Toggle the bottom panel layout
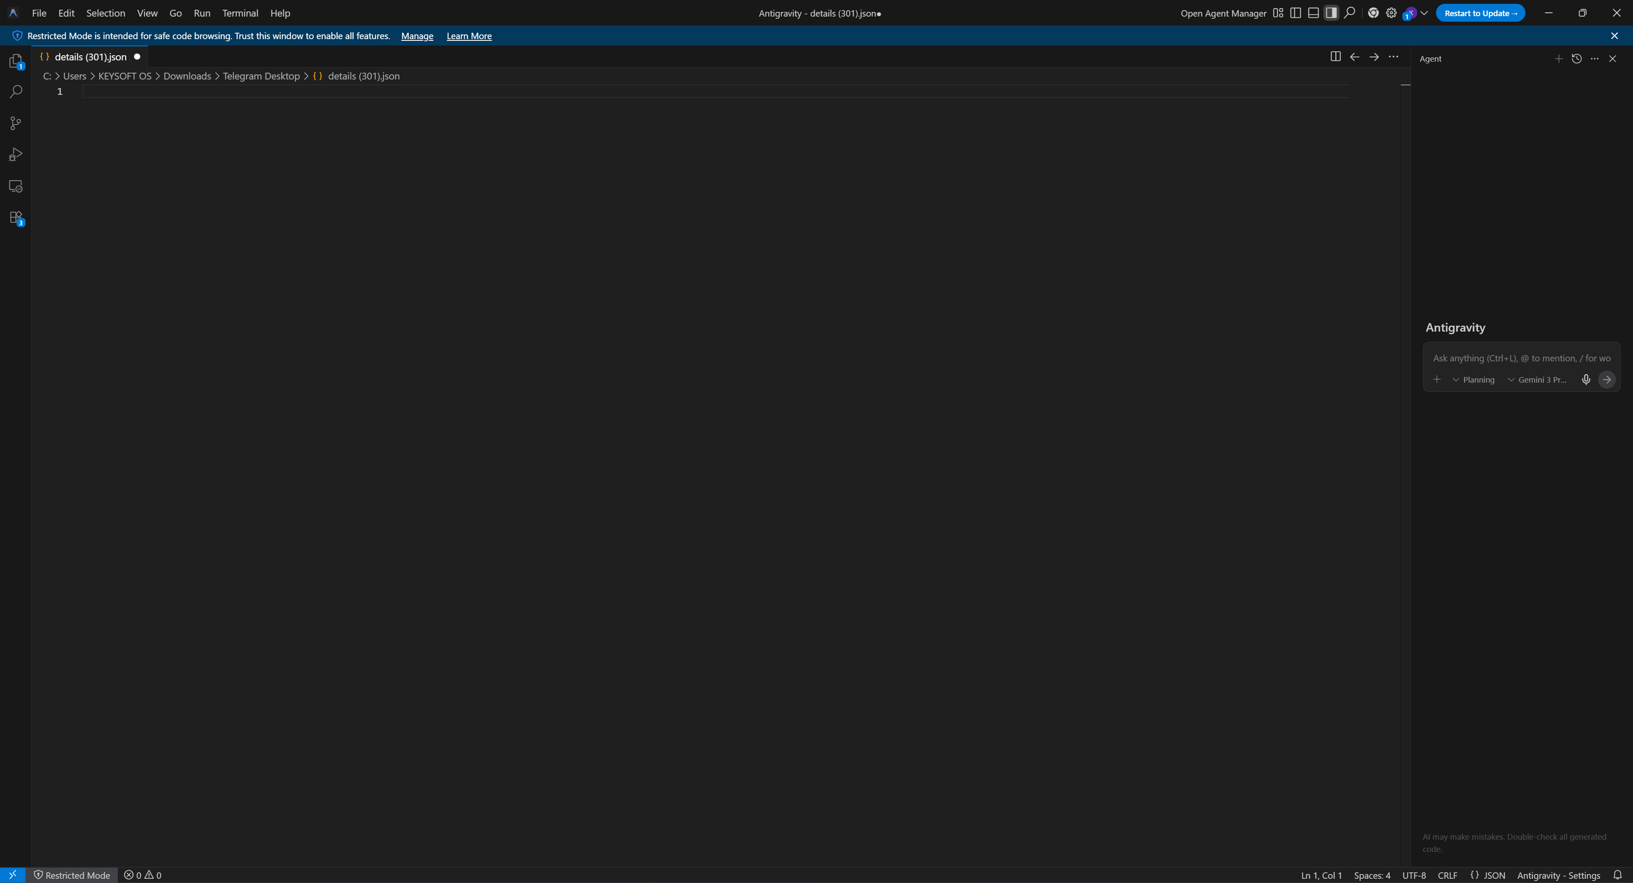Viewport: 1633px width, 883px height. coord(1314,13)
